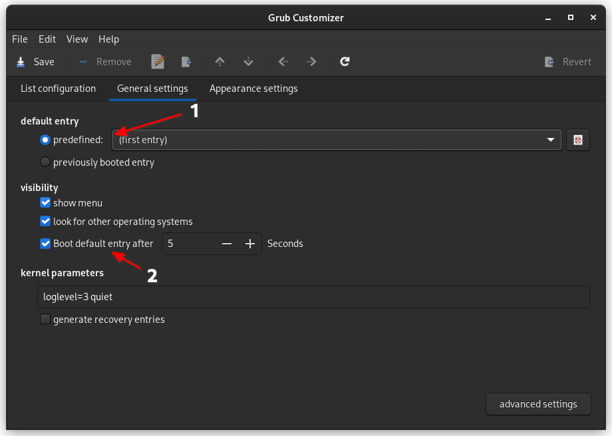
Task: Enable generate recovery entries
Action: 45,319
